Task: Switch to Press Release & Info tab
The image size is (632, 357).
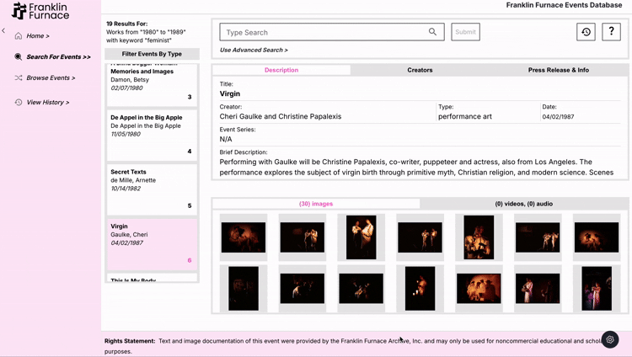Action: click(x=558, y=70)
